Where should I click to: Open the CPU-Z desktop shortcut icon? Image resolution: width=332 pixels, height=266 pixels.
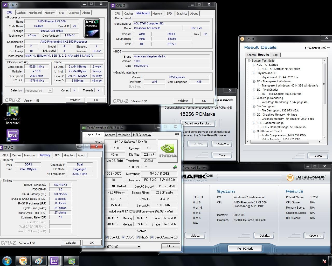[12, 135]
